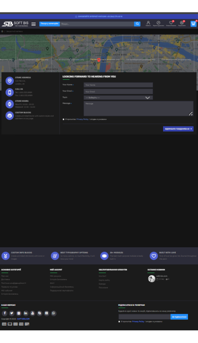Open the WhatsApp social icon

coord(53,313)
